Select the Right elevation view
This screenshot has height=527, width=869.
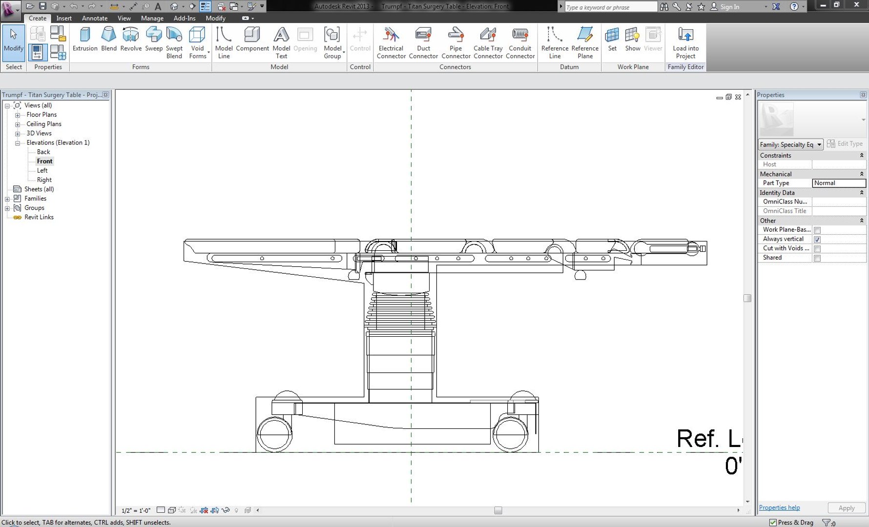(44, 180)
